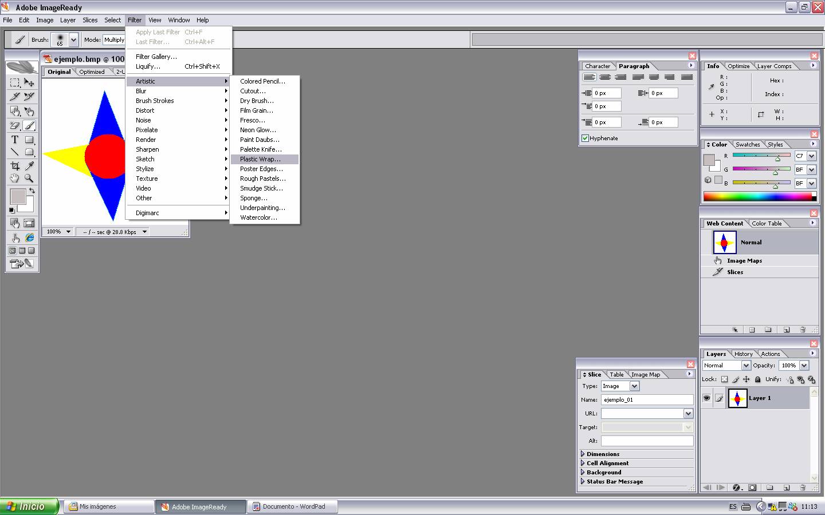Screen dimensions: 825x515
Task: Open the Paragraph panel flyout menu arrow
Action: point(690,66)
